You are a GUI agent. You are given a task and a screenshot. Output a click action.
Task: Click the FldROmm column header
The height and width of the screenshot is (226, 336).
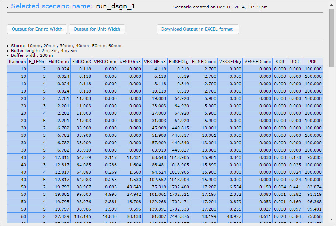(x=59, y=62)
